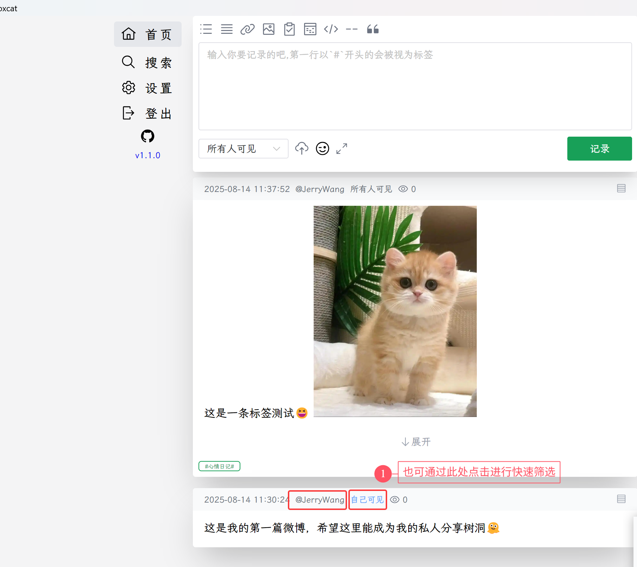Insert a blockquote using the quote icon
The width and height of the screenshot is (637, 567).
pyautogui.click(x=373, y=29)
